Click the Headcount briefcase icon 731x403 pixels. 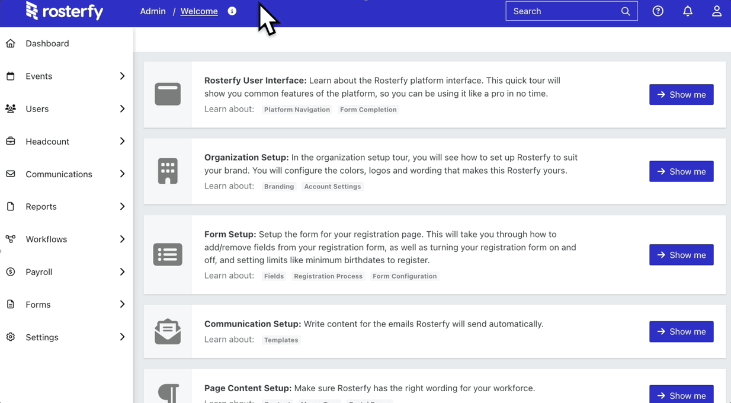click(11, 141)
